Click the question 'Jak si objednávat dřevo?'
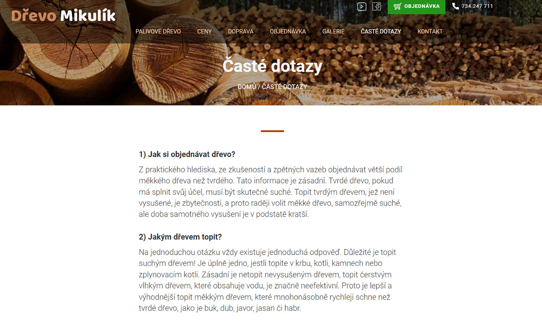This screenshot has width=542, height=325. click(187, 154)
